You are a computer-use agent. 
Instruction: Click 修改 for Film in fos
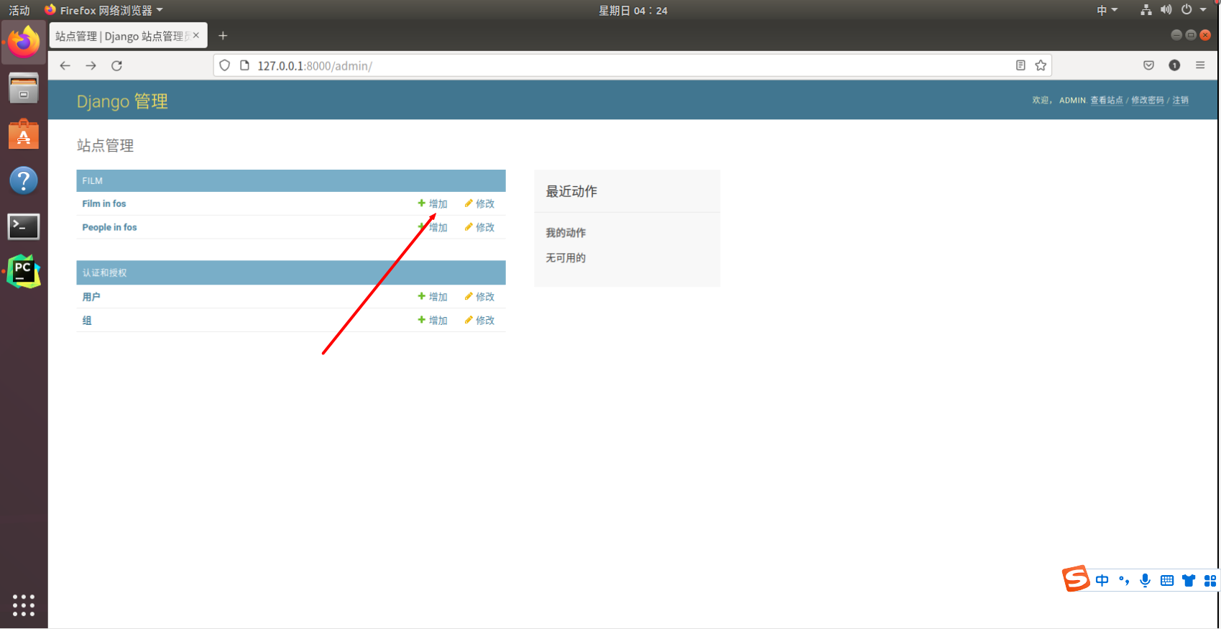coord(479,203)
